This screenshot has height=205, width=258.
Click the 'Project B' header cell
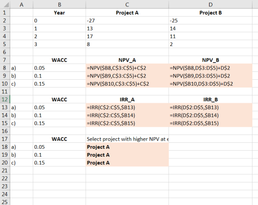[x=211, y=13]
